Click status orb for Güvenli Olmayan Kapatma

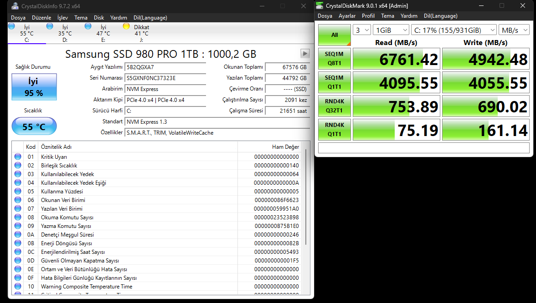tap(18, 260)
